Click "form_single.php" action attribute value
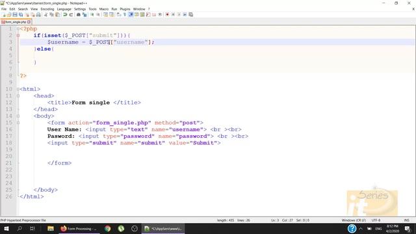Image resolution: width=416 pixels, height=234 pixels. 122,123
